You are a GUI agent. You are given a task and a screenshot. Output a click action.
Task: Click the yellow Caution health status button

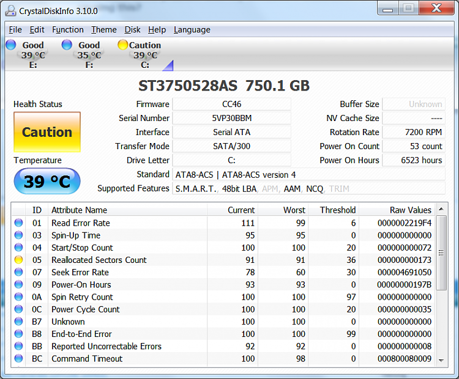coord(47,132)
